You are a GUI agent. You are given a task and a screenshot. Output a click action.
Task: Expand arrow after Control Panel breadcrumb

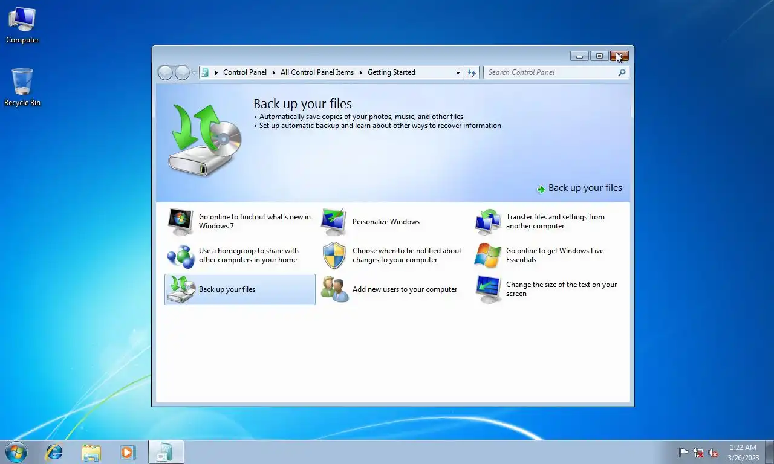(273, 72)
